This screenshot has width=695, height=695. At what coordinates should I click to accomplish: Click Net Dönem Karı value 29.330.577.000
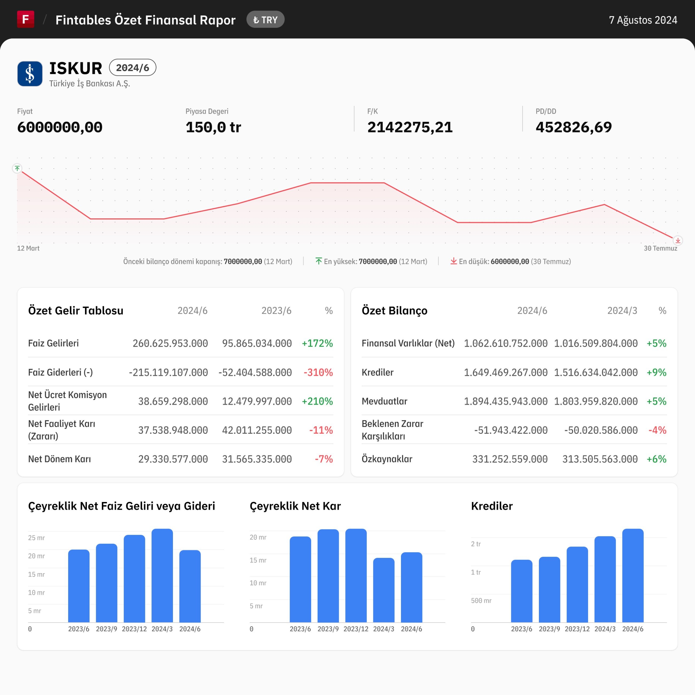point(173,459)
